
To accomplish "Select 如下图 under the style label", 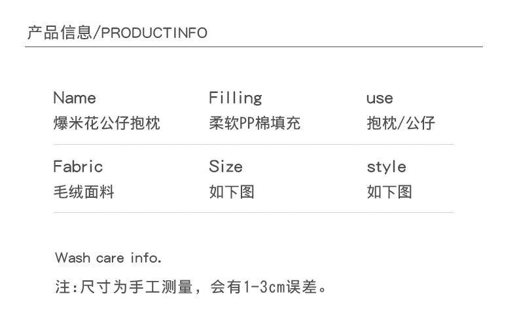I will tap(389, 192).
